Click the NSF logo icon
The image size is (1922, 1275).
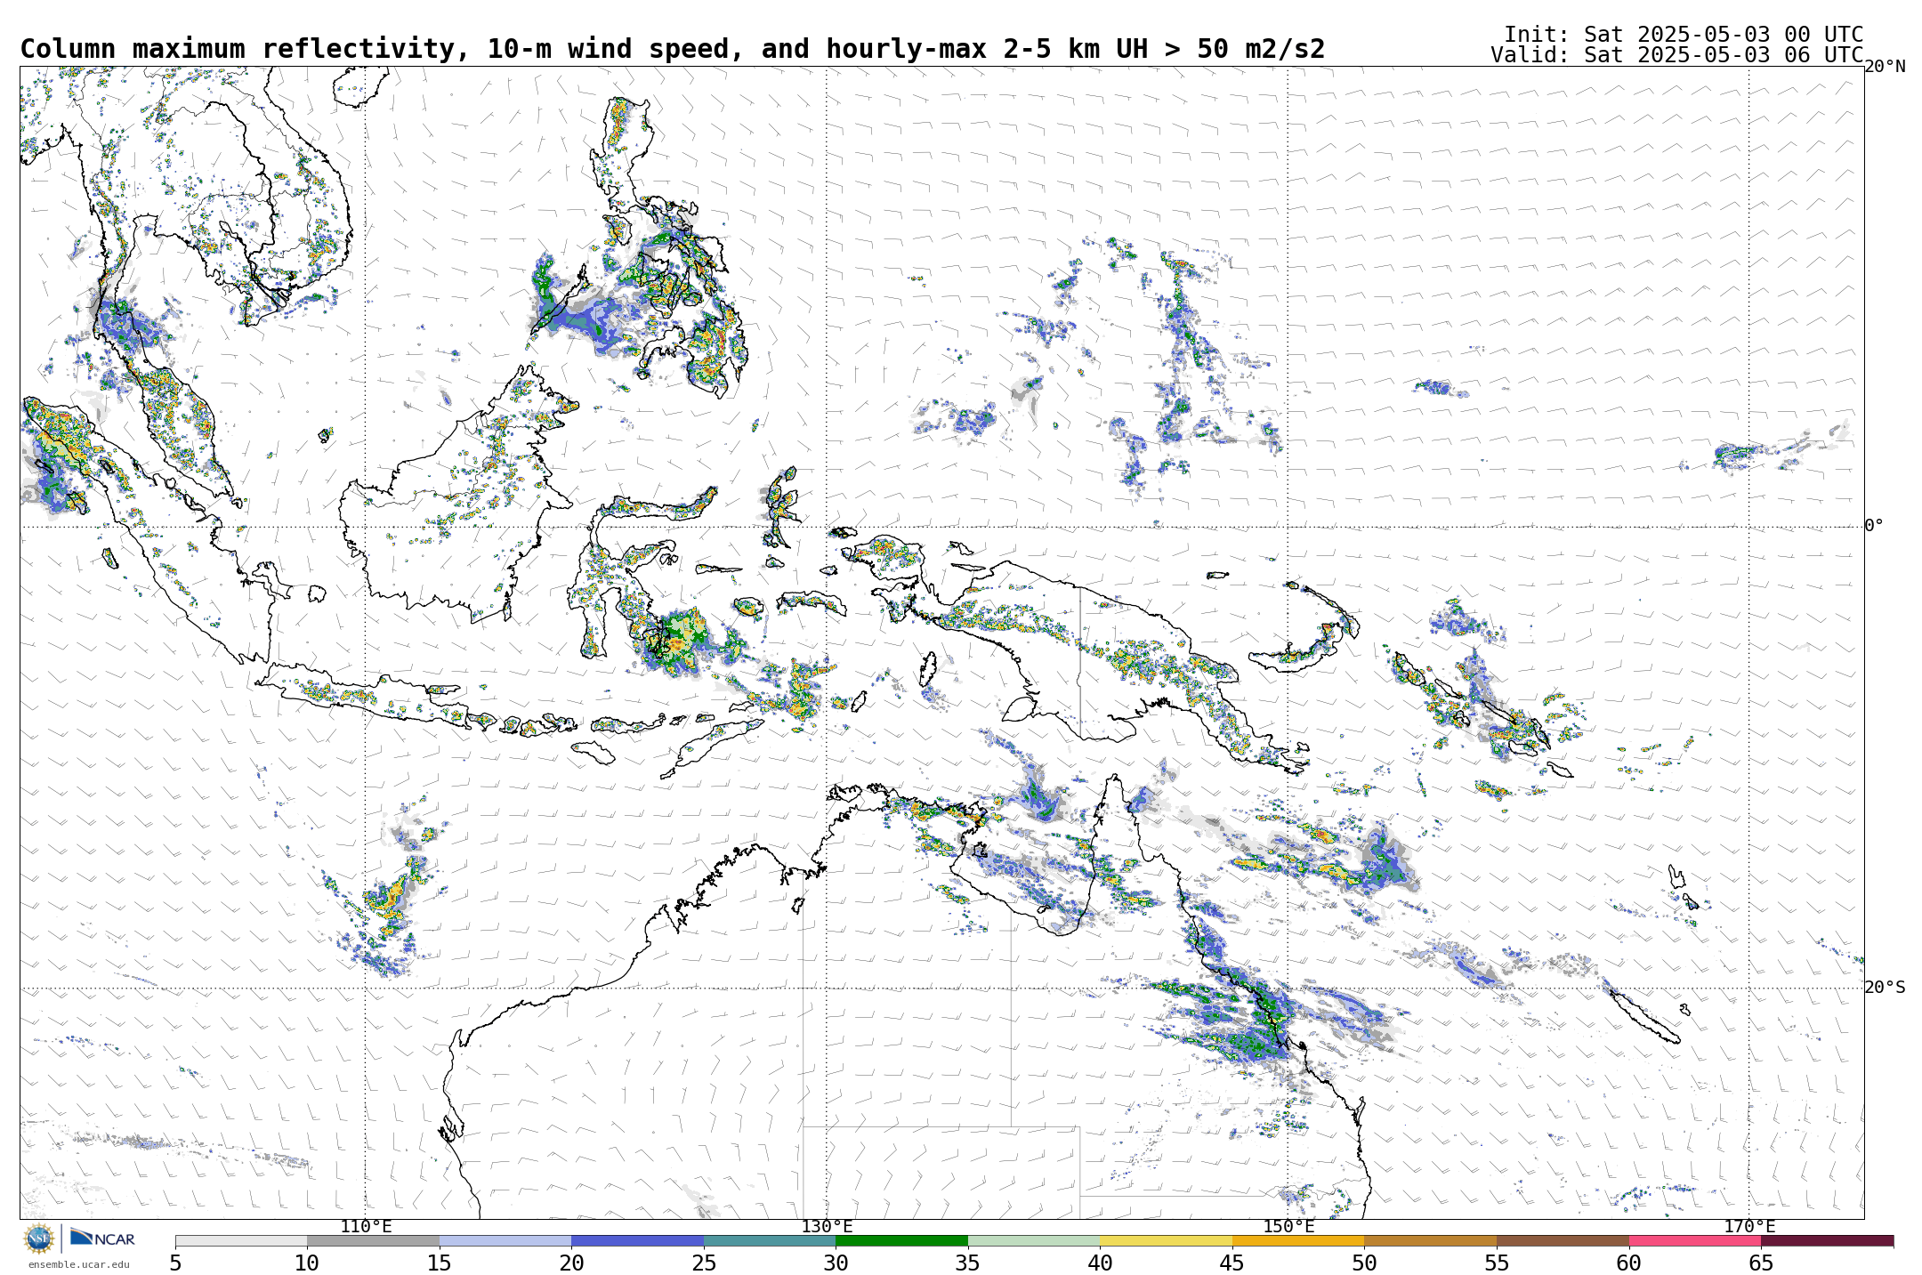click(39, 1238)
